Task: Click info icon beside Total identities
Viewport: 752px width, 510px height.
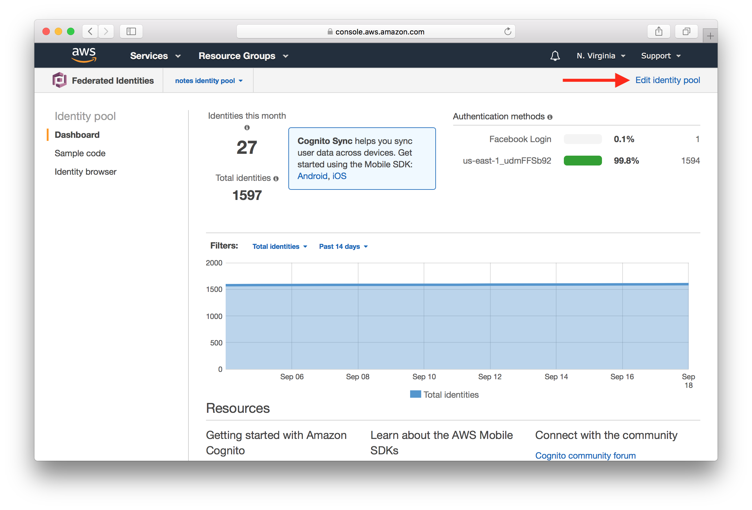Action: (x=276, y=178)
